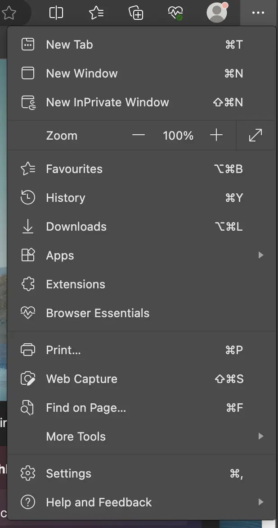
Task: Expand the More Tools submenu
Action: (x=261, y=436)
